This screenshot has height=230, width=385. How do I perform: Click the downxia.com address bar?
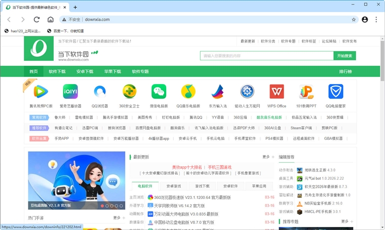[209, 19]
